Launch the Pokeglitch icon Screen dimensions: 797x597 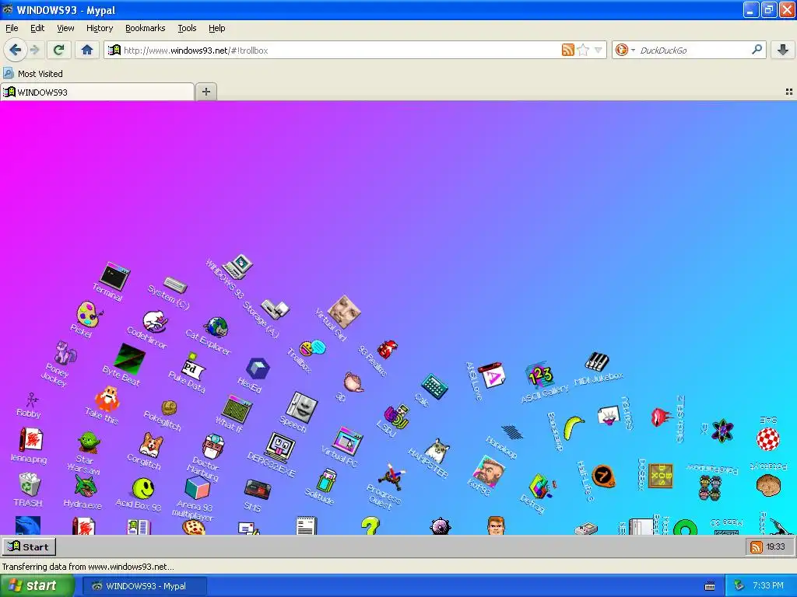coord(169,407)
